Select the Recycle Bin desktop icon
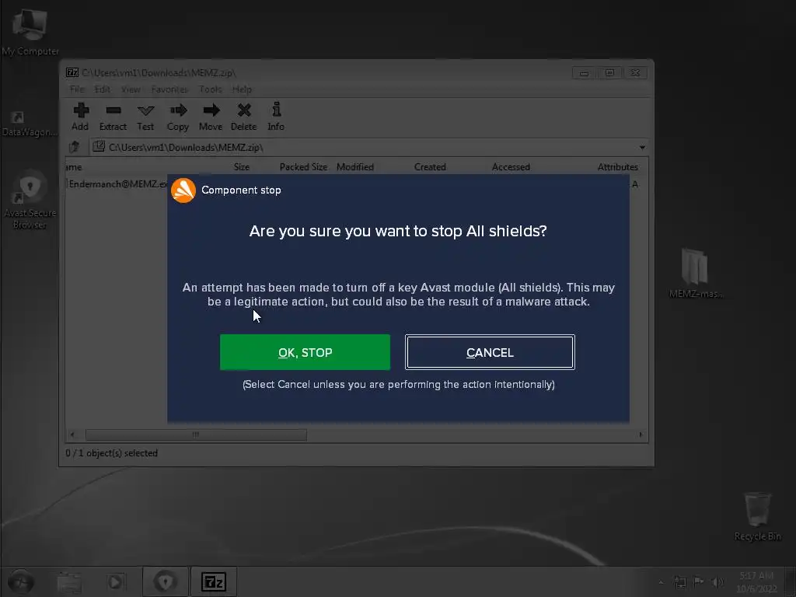796x597 pixels. (757, 516)
